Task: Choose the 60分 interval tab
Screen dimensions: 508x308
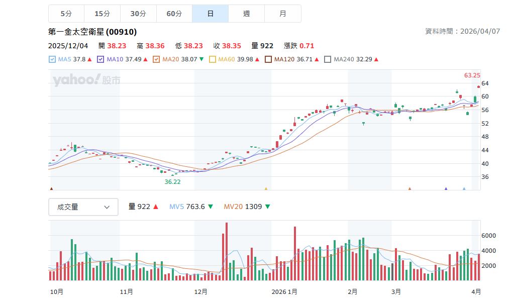Action: [174, 14]
